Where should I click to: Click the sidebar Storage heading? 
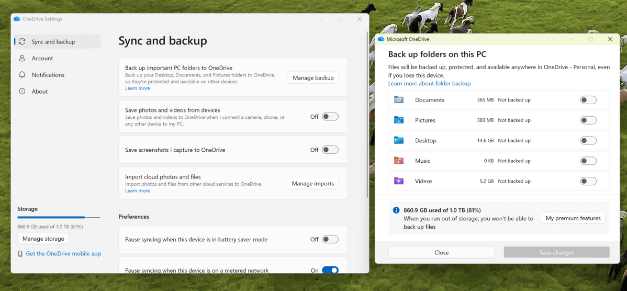[28, 209]
